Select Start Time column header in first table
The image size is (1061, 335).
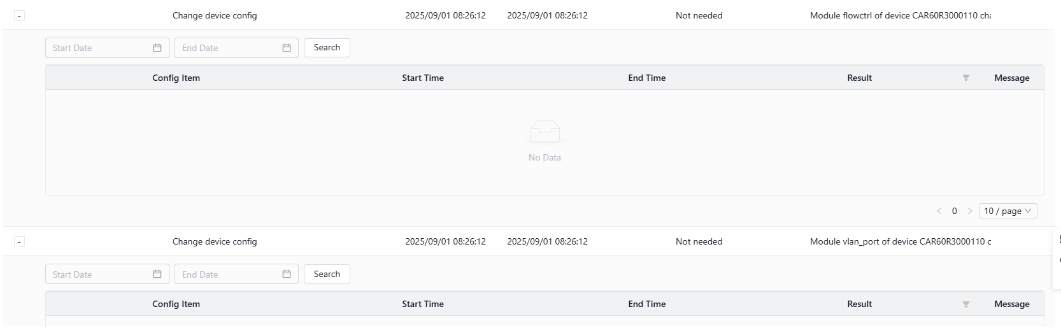click(423, 78)
